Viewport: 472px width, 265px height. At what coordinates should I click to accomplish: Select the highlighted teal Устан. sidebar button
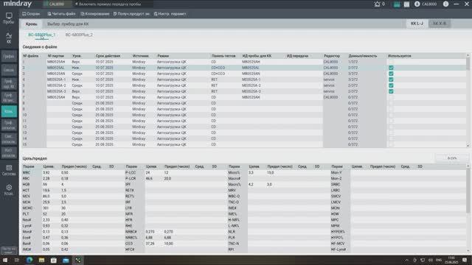9,111
